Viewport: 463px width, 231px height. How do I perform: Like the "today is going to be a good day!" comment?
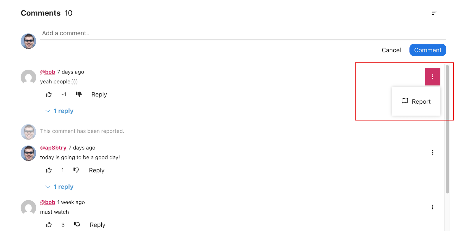49,170
